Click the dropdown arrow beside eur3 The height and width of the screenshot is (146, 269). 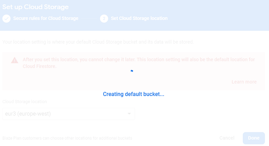[x=129, y=114]
